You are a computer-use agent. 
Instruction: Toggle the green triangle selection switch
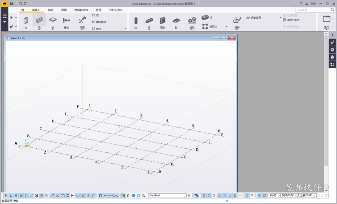pos(11,195)
